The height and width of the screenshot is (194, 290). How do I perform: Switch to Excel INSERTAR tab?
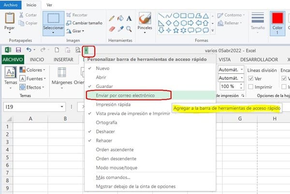[x=63, y=60]
